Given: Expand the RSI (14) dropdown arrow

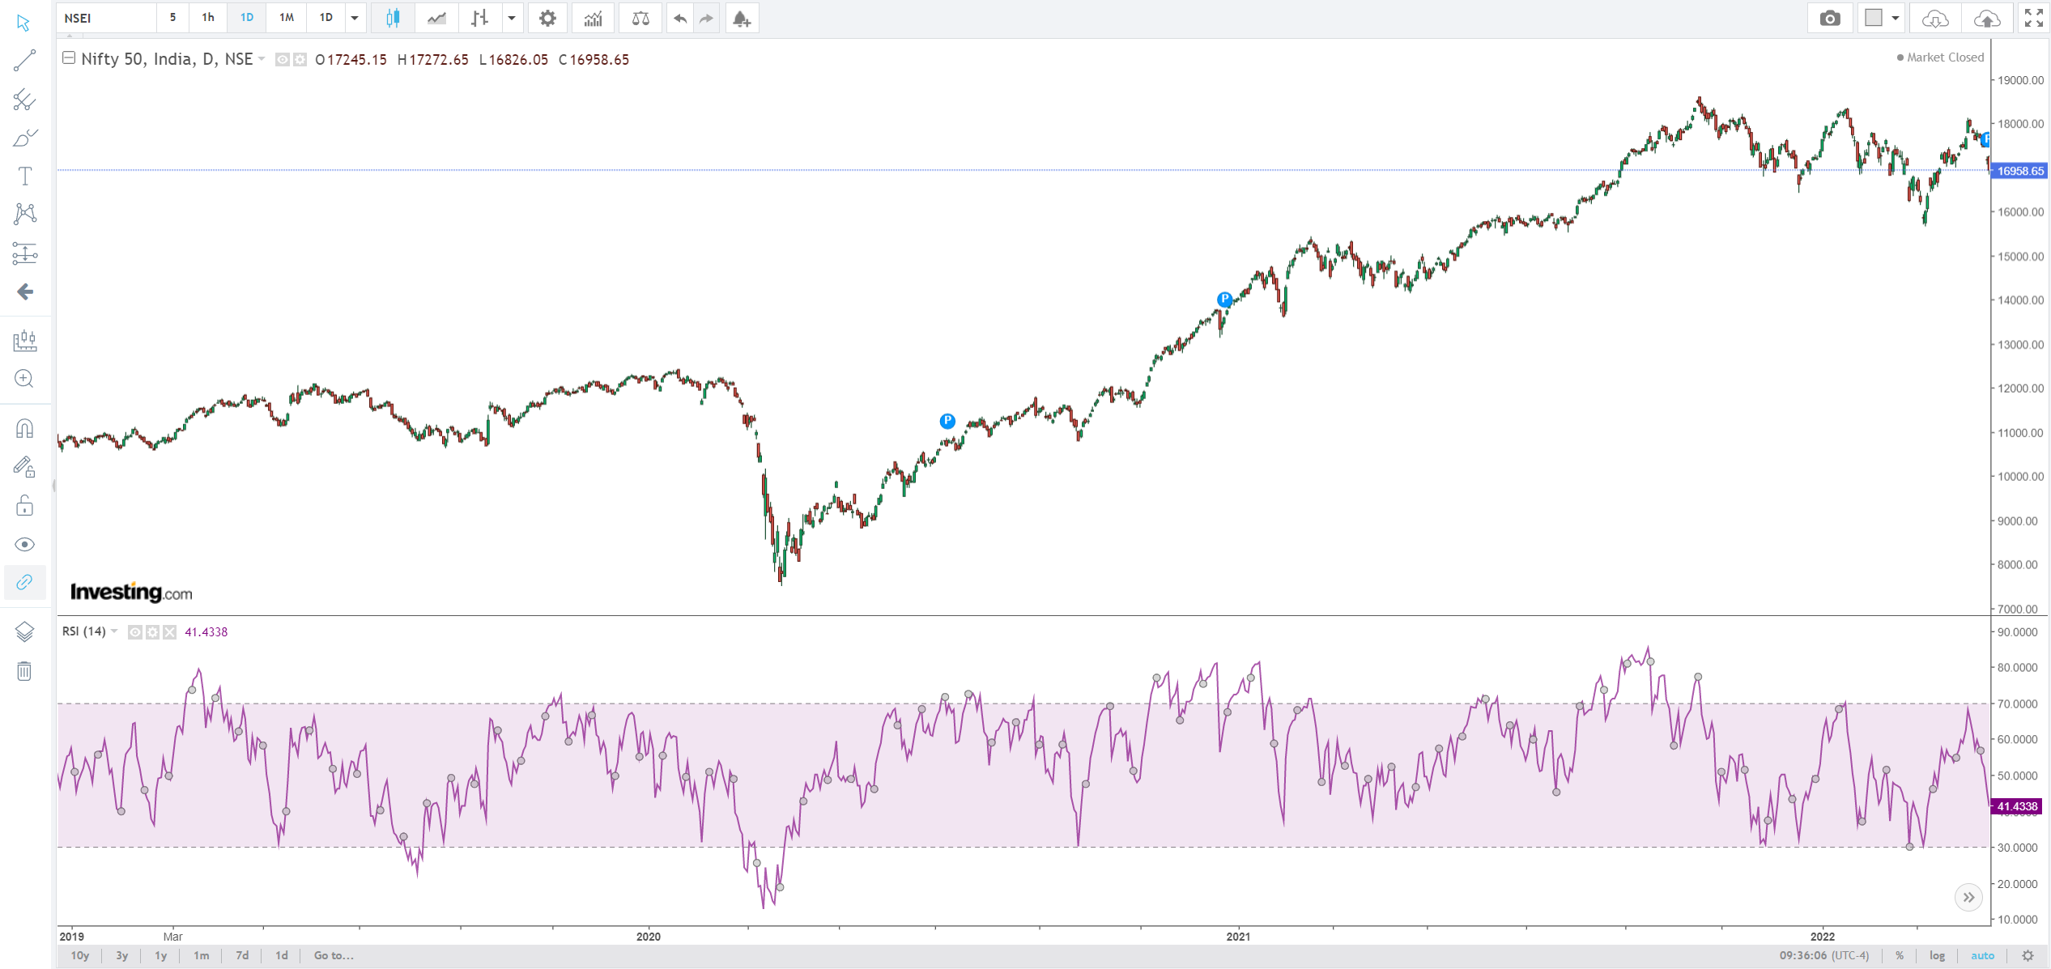Looking at the screenshot, I should (x=114, y=631).
